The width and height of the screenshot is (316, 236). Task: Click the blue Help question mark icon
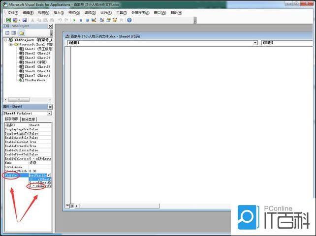tap(129, 20)
